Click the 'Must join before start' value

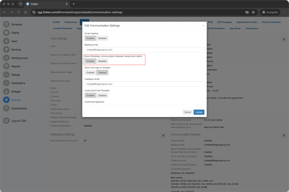point(214,127)
